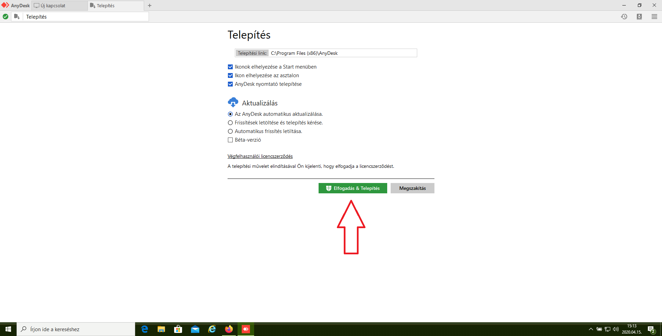Close the AnyDesk window
The image size is (662, 336).
[x=654, y=5]
